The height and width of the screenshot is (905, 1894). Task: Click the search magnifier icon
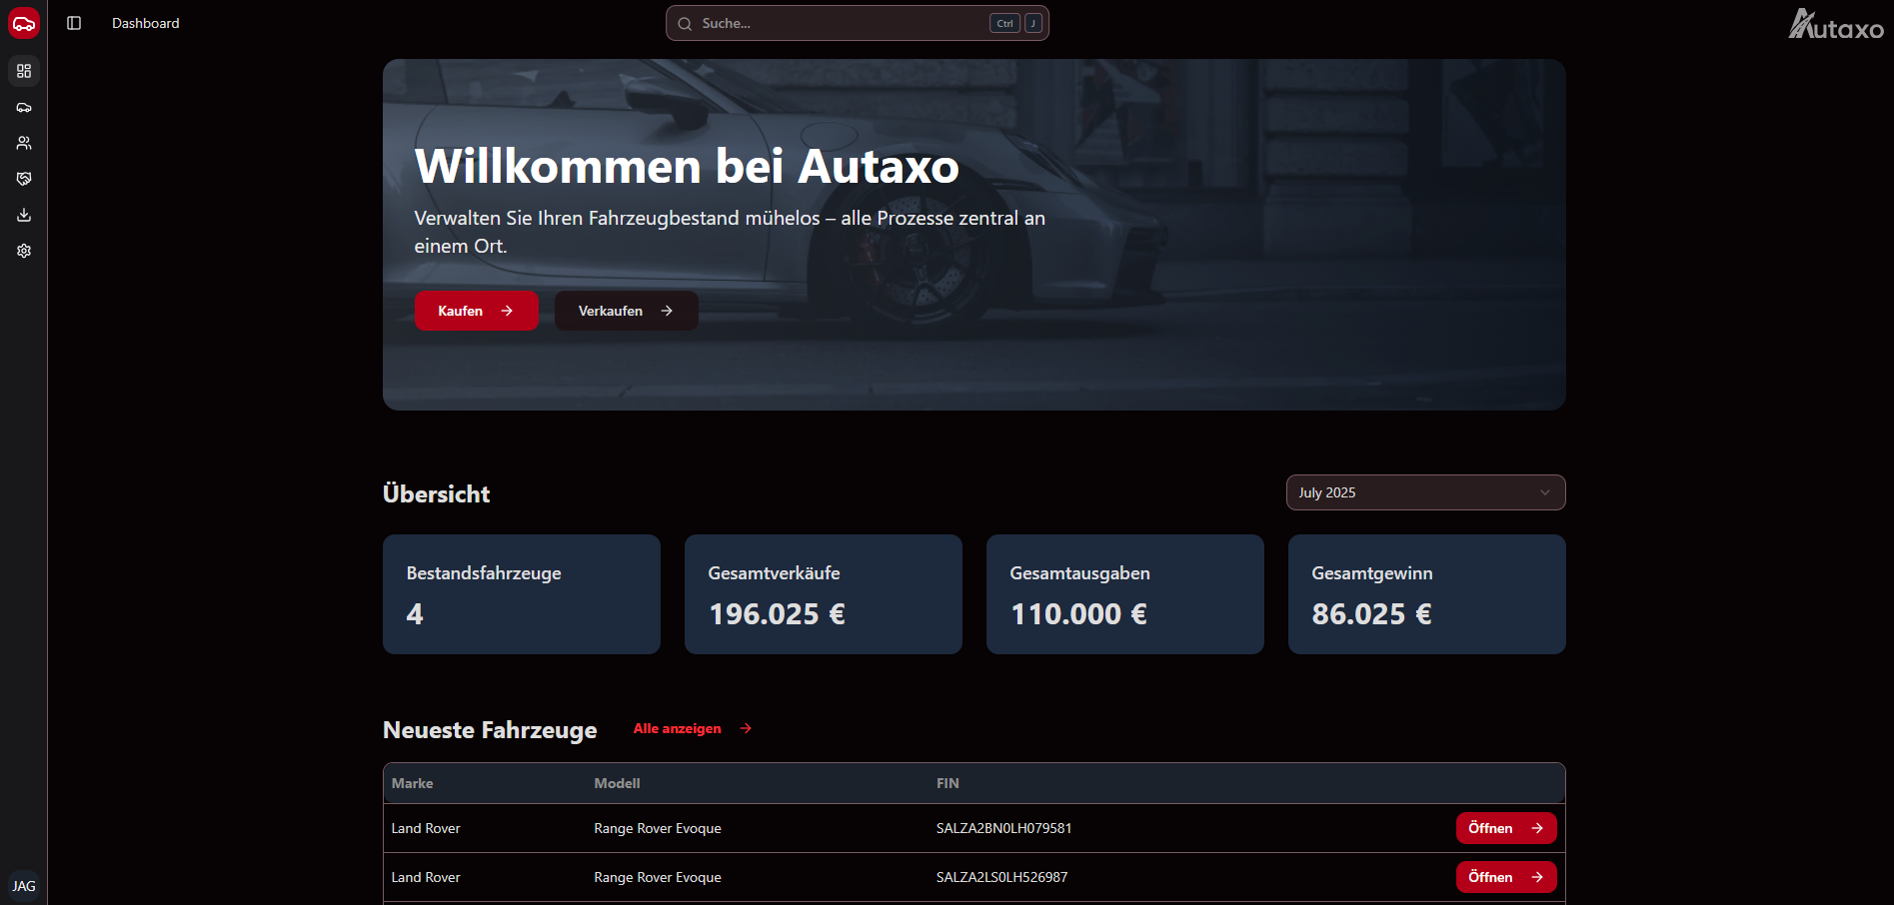685,24
